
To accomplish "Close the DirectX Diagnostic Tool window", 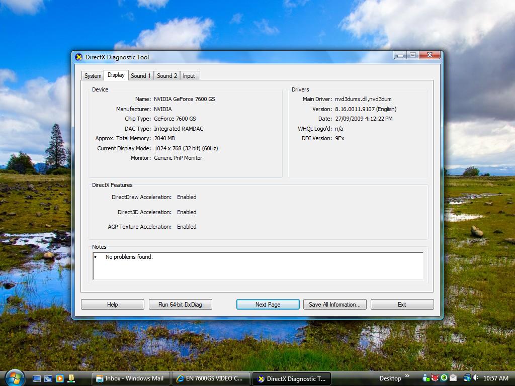I will [430, 55].
